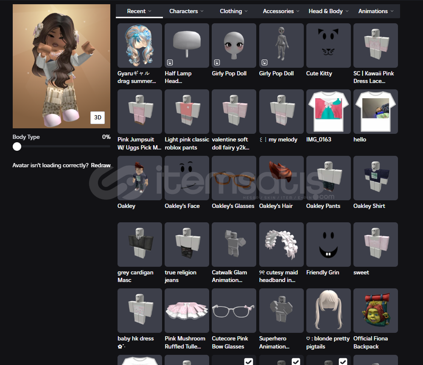
Task: Expand the Accessories dropdown arrow
Action: [x=298, y=11]
